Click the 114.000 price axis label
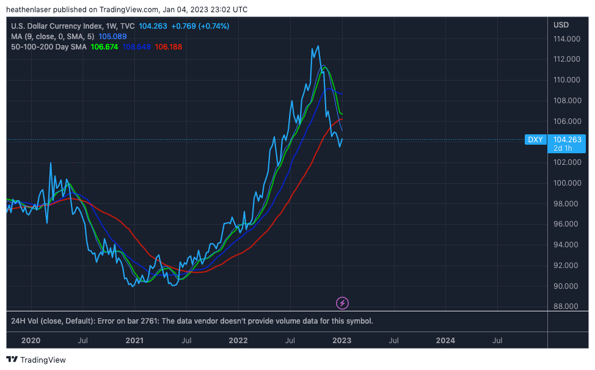 [x=567, y=39]
